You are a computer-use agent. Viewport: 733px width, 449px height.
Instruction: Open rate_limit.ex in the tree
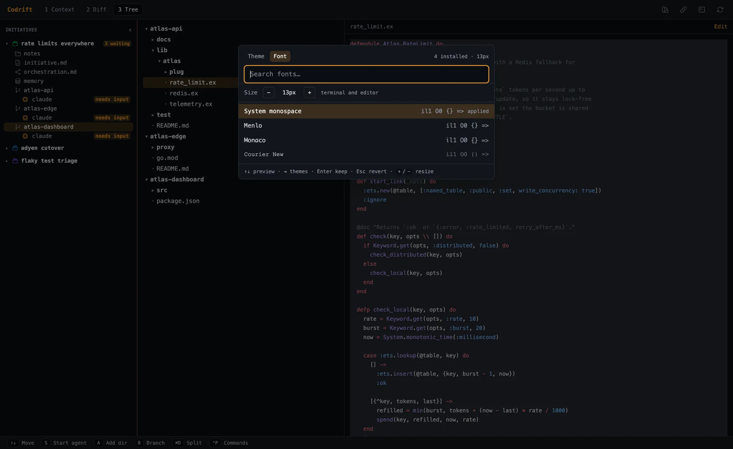(193, 82)
